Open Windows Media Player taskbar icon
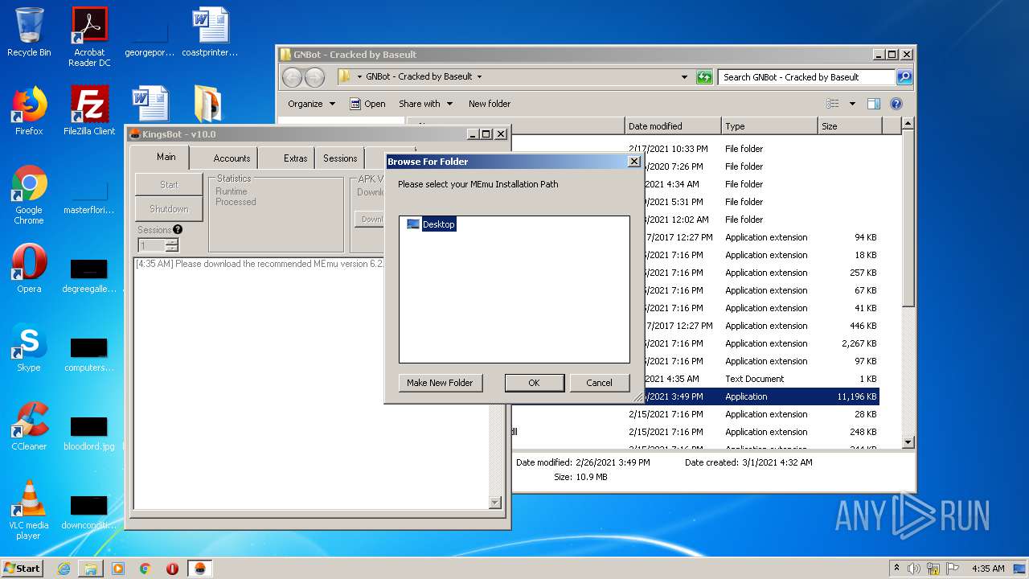 pos(118,569)
